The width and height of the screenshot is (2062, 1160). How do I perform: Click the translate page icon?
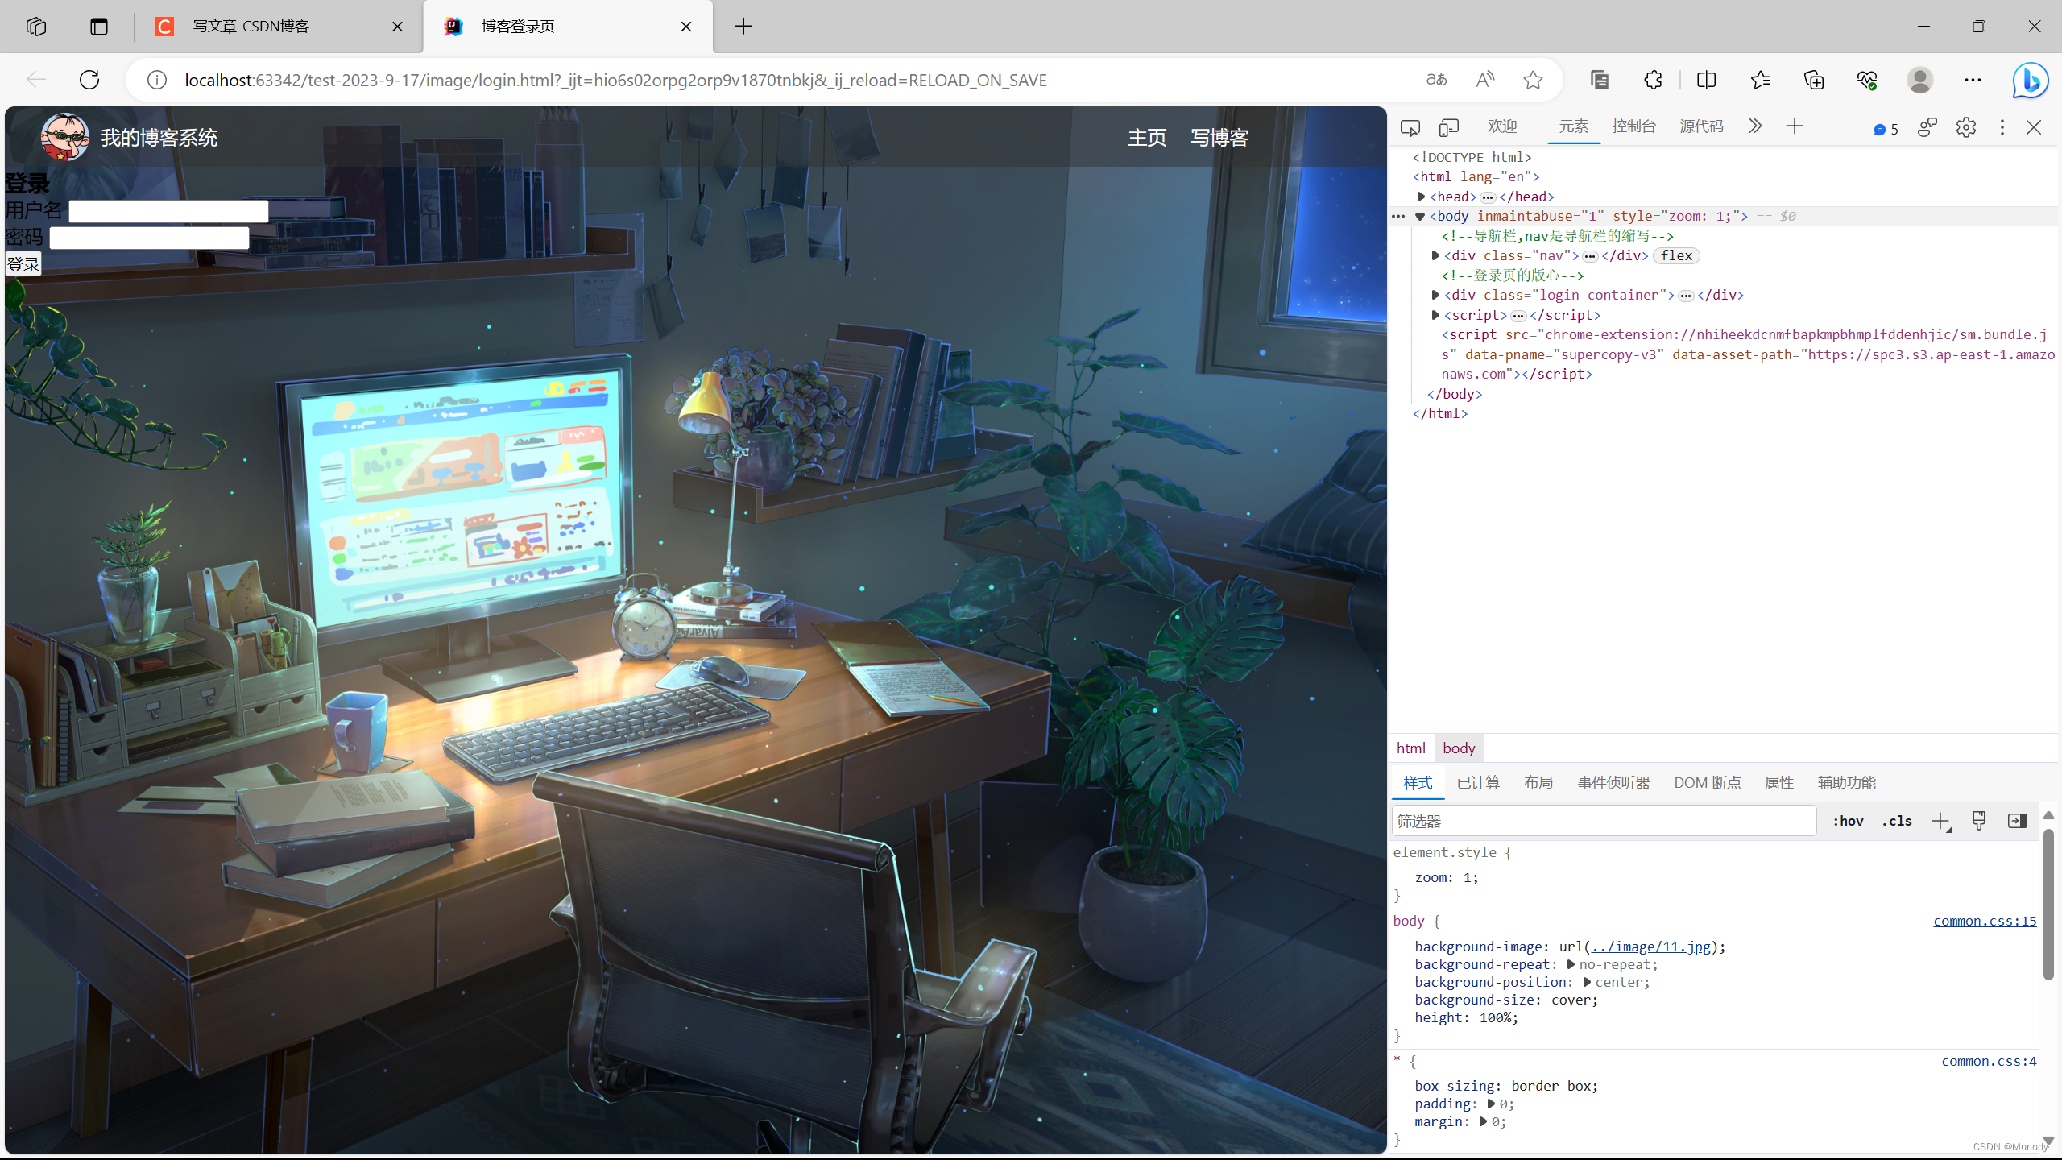point(1437,80)
